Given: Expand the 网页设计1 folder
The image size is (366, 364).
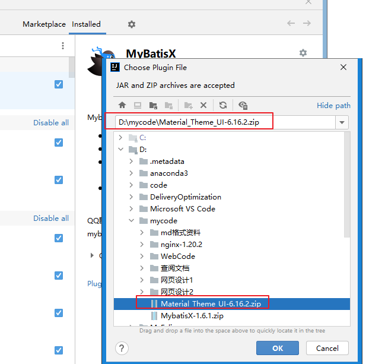Looking at the screenshot, I should tap(142, 280).
